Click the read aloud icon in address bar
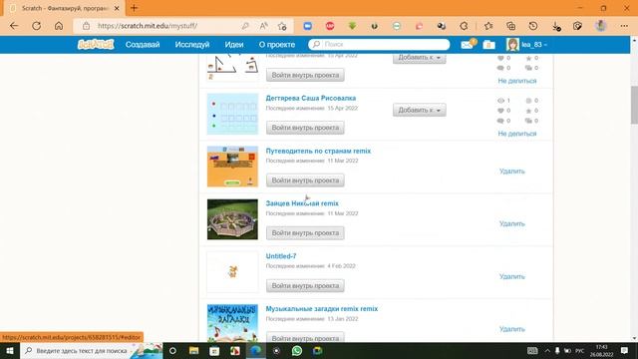The image size is (638, 359). tap(263, 26)
